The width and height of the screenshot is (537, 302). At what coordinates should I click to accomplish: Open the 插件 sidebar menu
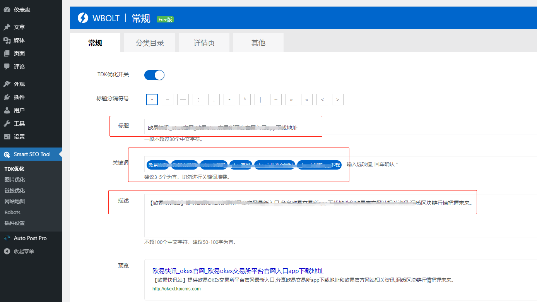point(31,97)
